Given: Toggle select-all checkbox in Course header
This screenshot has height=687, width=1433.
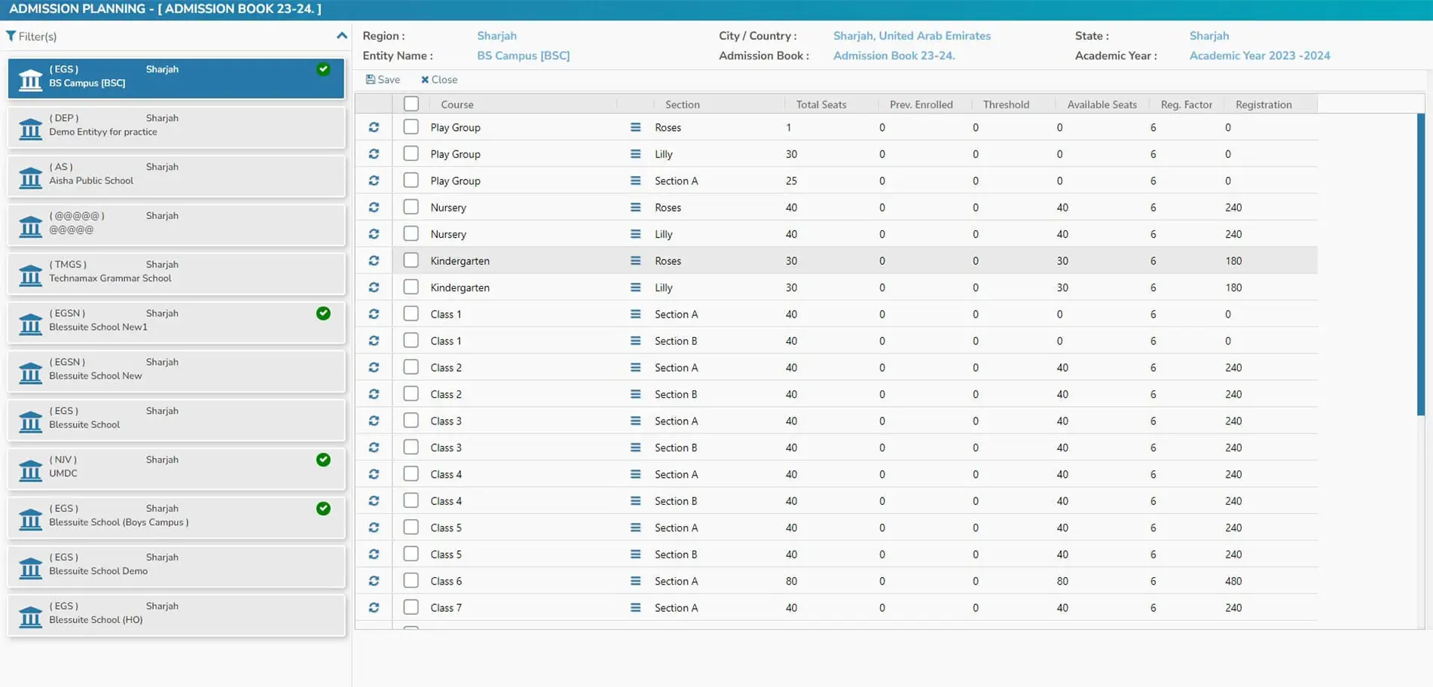Looking at the screenshot, I should point(411,104).
